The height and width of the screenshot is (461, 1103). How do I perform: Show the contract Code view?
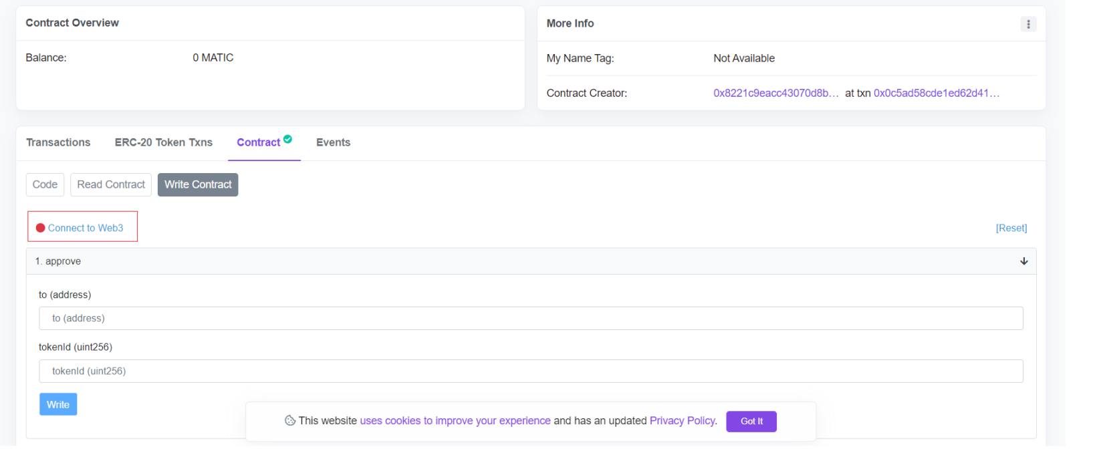pos(45,184)
